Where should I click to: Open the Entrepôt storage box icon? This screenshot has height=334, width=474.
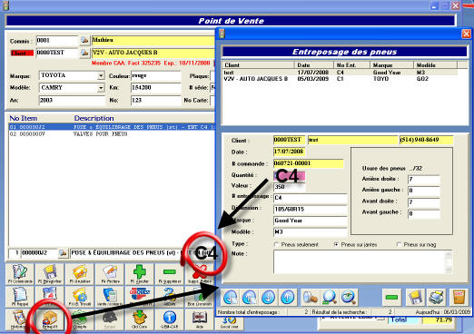(x=50, y=319)
